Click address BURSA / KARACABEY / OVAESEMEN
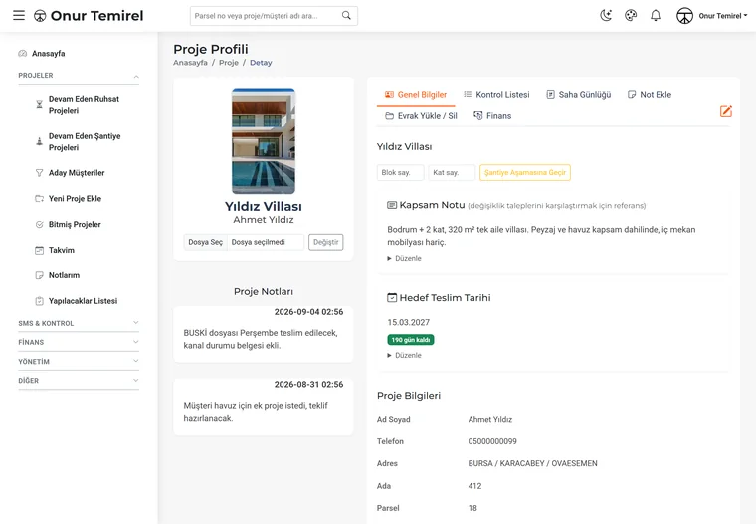 tap(532, 463)
